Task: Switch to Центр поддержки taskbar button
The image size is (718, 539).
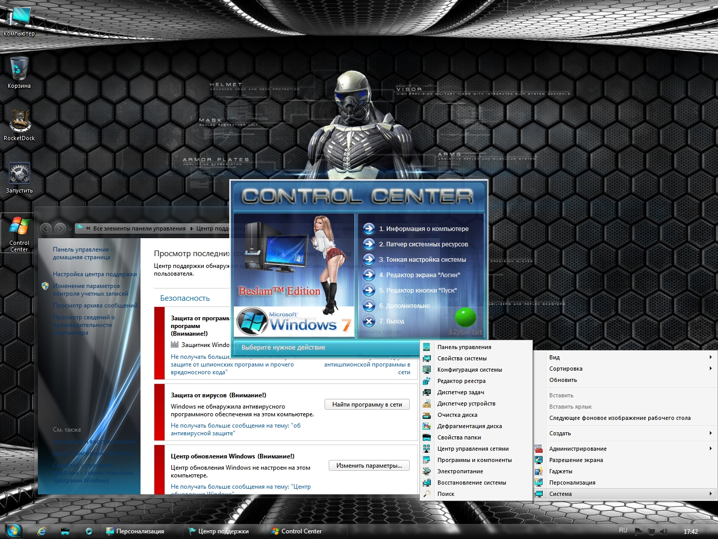Action: pos(224,531)
